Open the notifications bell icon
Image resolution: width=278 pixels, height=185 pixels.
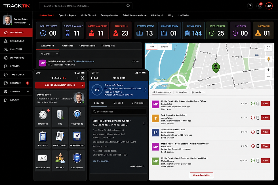pyautogui.click(x=259, y=6)
